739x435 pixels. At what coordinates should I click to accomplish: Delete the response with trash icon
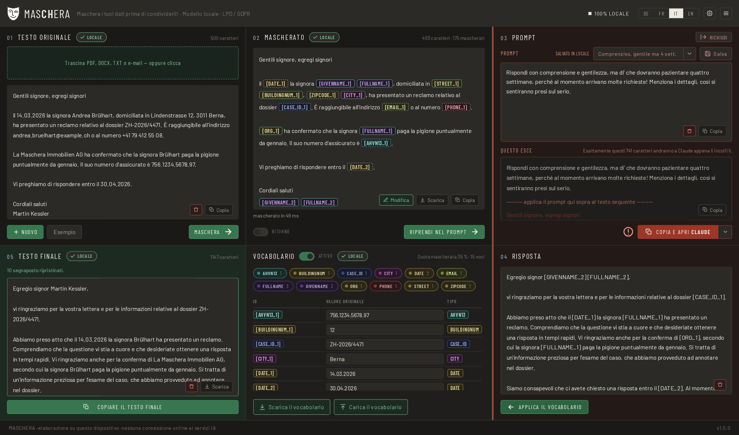720,385
